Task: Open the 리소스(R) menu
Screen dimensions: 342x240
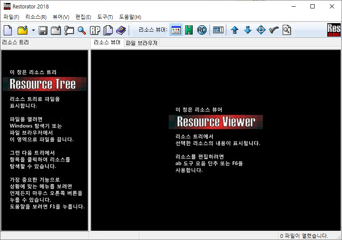Action: click(x=36, y=17)
